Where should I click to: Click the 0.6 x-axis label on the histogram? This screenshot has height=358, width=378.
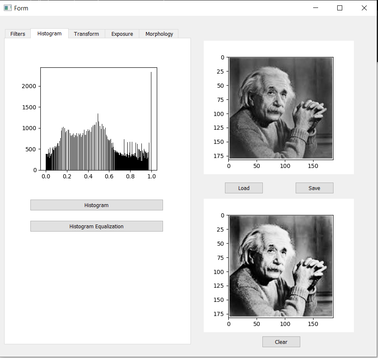(109, 176)
